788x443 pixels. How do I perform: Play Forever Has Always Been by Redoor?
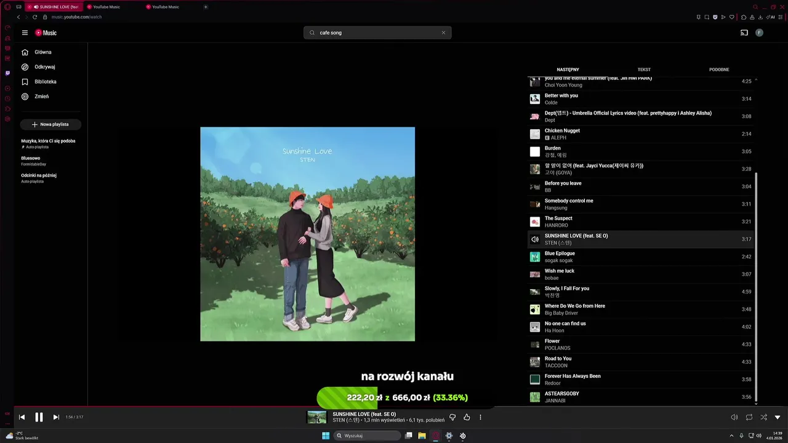pos(640,380)
